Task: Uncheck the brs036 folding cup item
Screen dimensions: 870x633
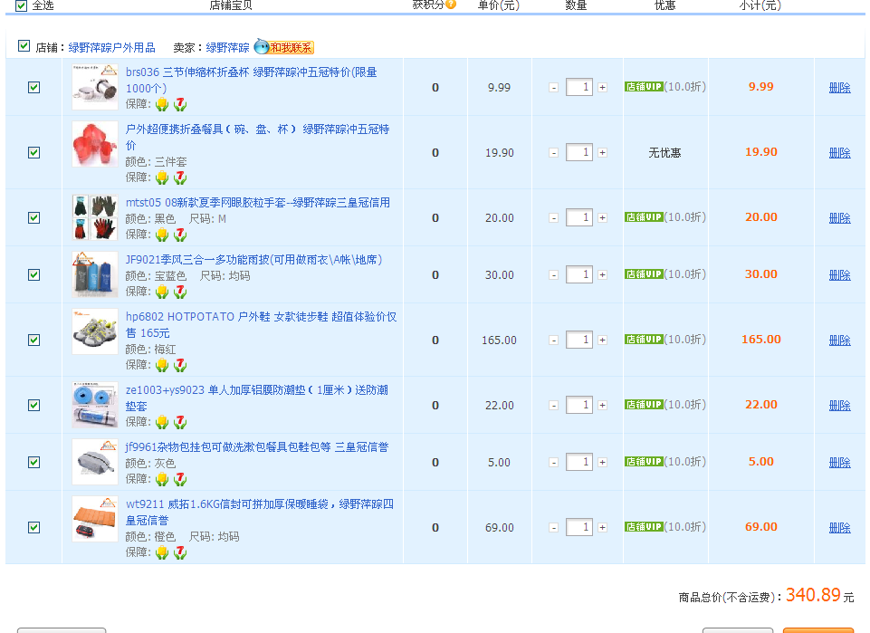Action: pos(33,87)
